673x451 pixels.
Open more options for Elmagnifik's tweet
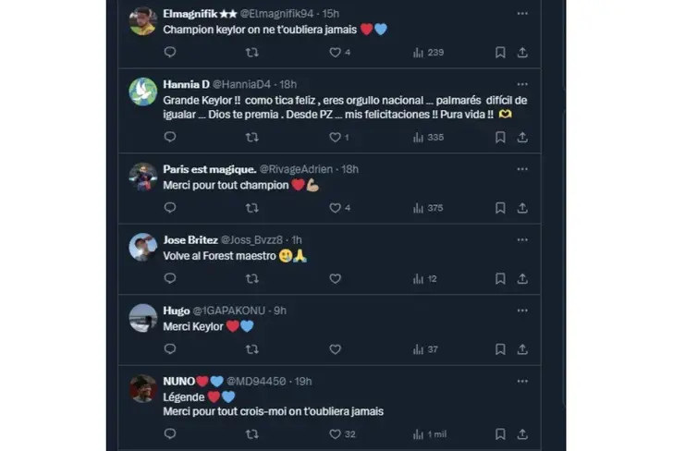pos(522,14)
